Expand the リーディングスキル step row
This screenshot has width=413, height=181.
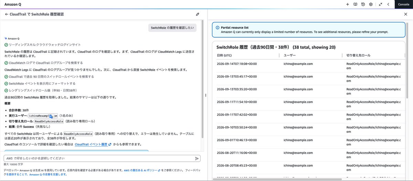pos(43,44)
